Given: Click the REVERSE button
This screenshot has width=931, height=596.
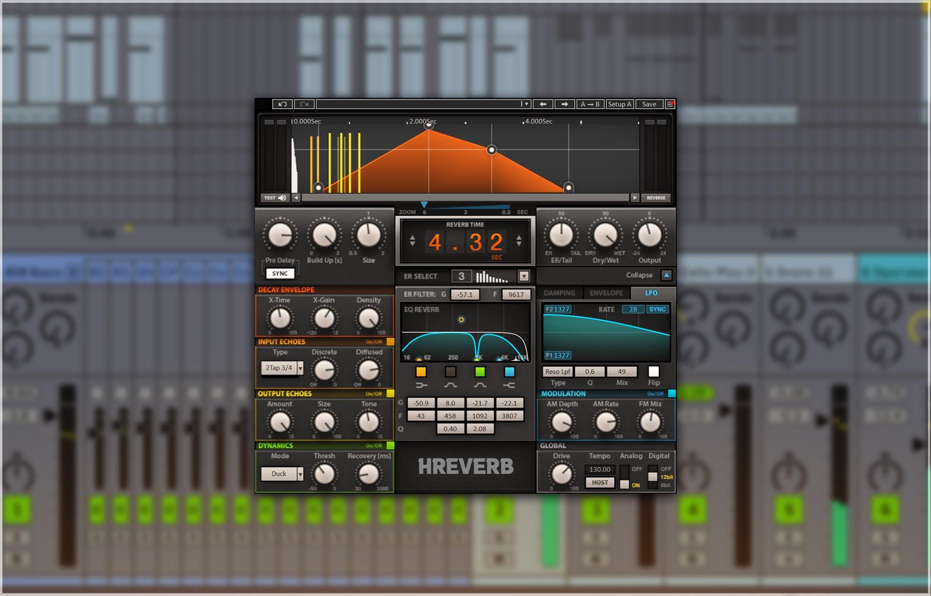Looking at the screenshot, I should click(656, 198).
